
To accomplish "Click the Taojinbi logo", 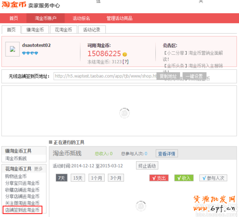I will point(14,6).
